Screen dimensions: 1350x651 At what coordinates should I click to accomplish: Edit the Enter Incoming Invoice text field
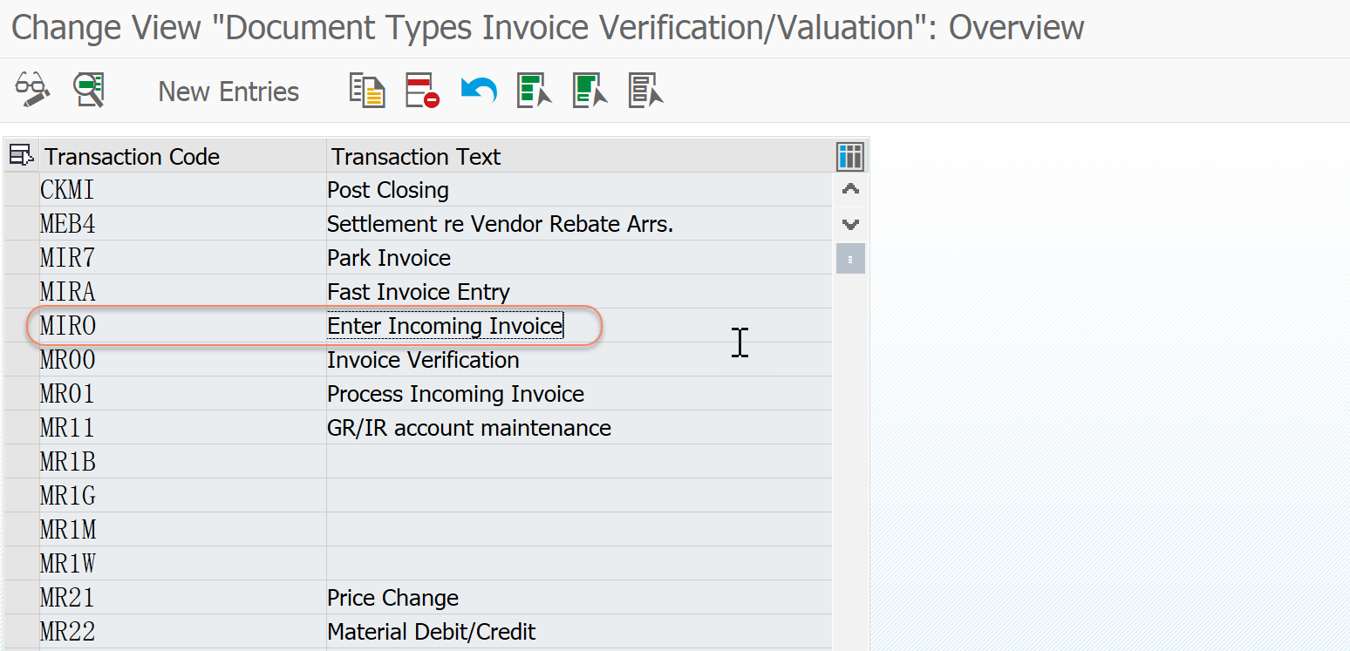pyautogui.click(x=444, y=325)
